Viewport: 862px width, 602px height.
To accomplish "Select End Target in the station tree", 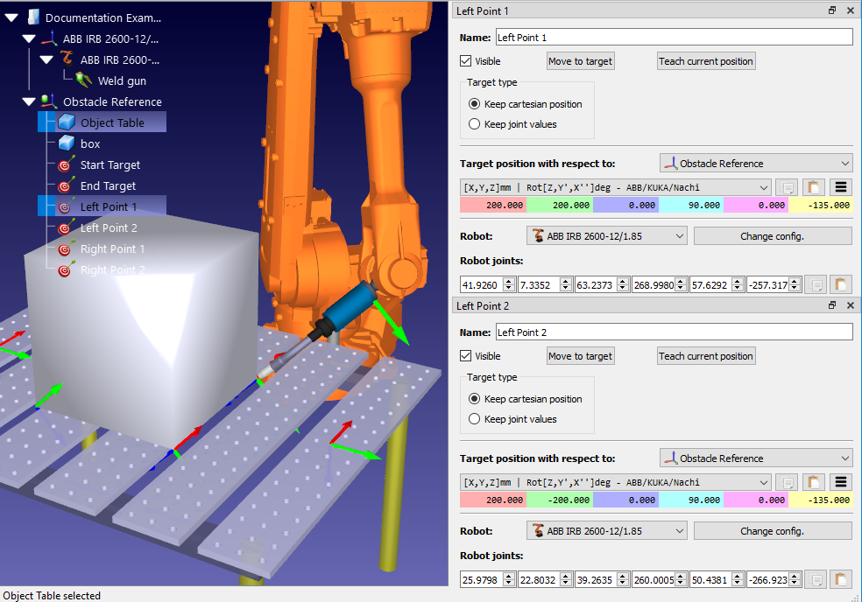I will coord(108,185).
